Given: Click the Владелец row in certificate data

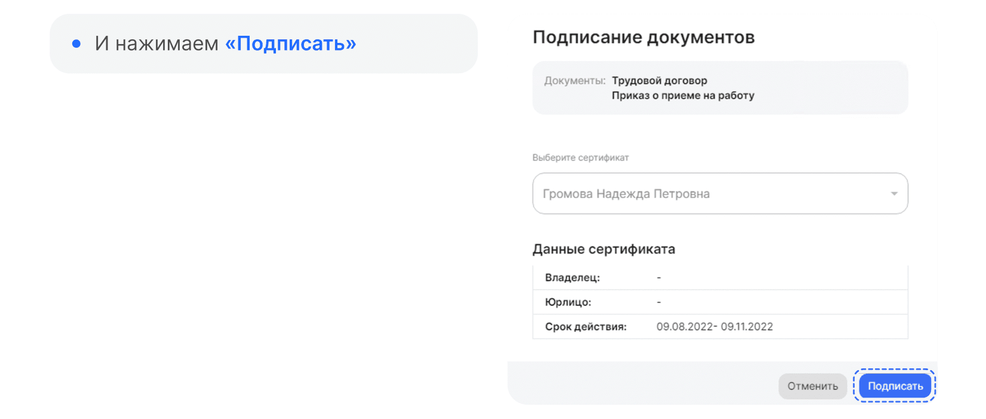Looking at the screenshot, I should click(x=720, y=278).
